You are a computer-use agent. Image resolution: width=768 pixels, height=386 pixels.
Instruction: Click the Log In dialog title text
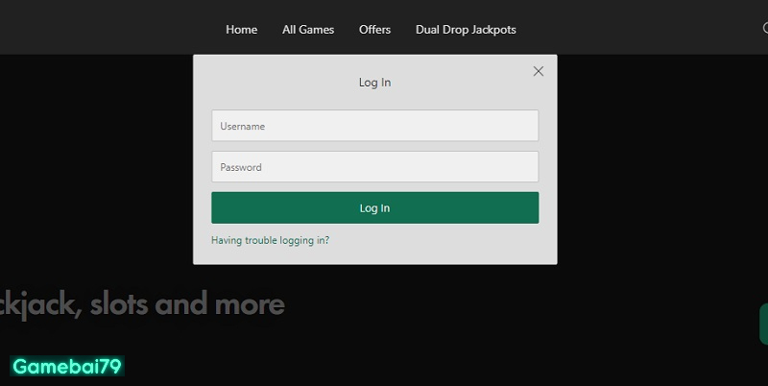(374, 83)
